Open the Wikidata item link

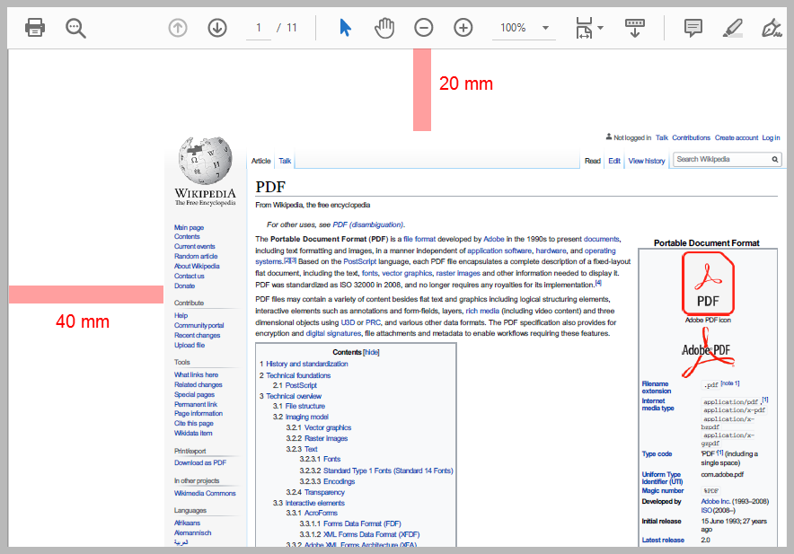193,434
